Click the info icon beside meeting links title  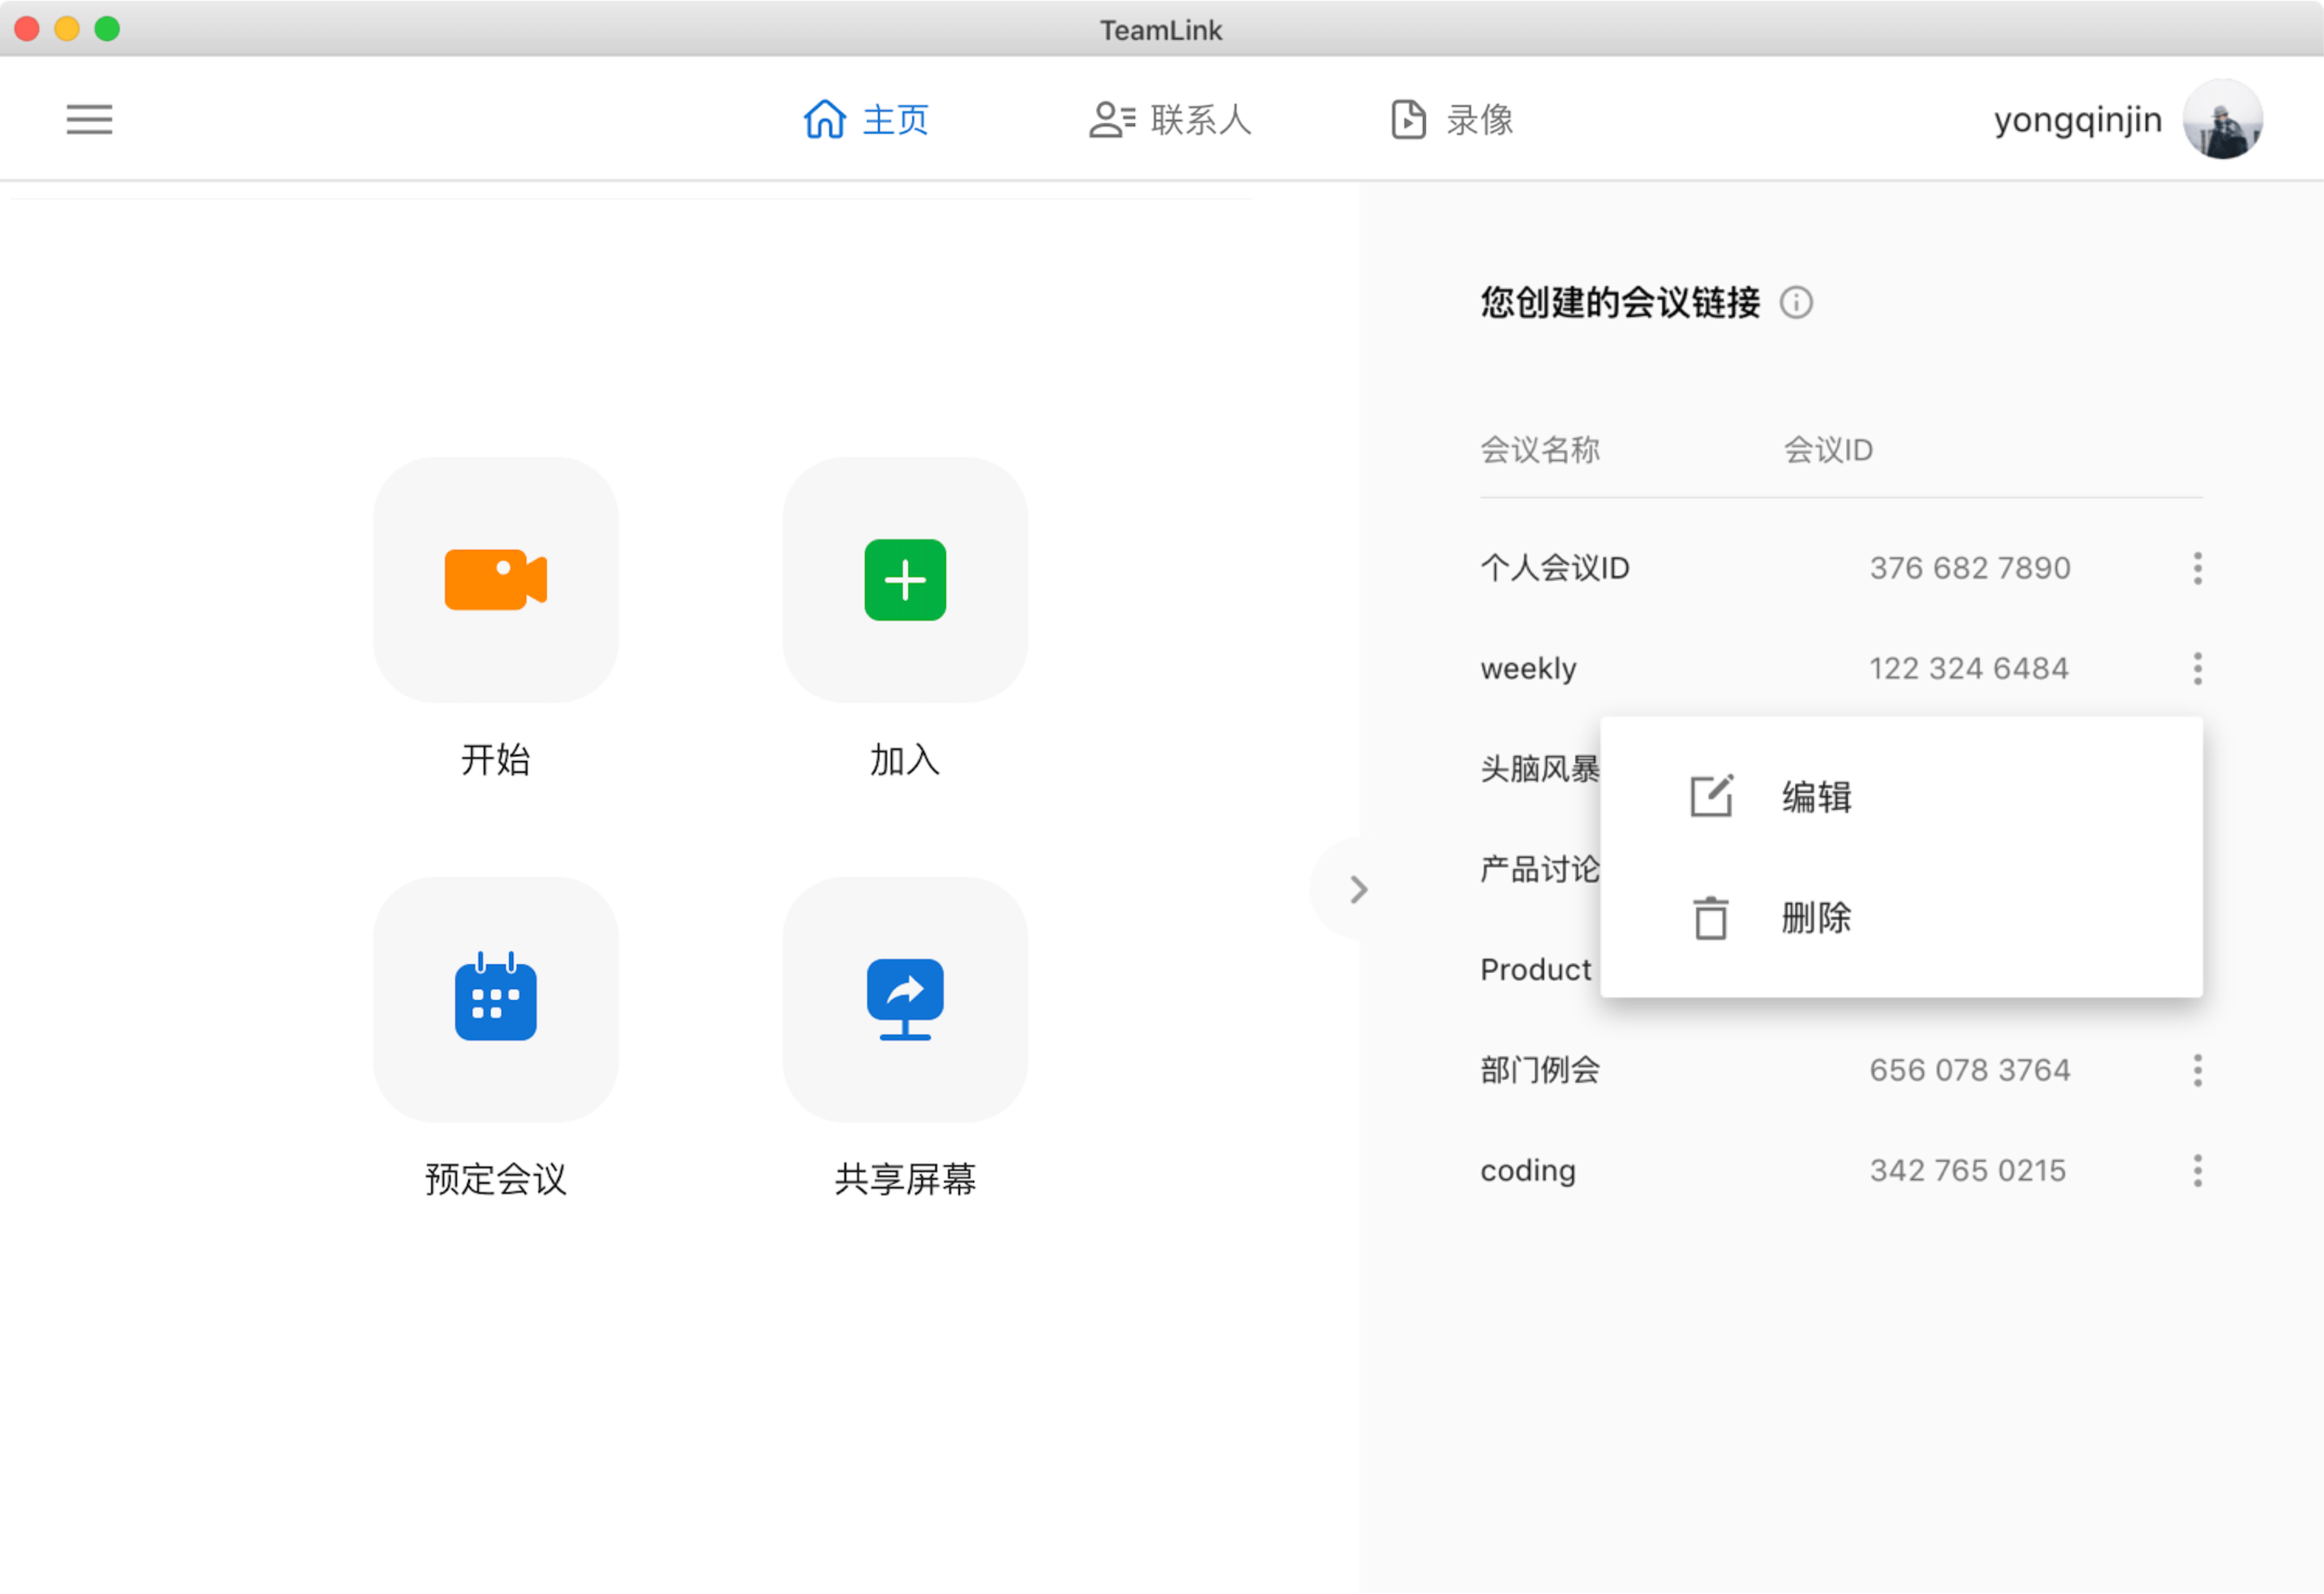(1796, 302)
